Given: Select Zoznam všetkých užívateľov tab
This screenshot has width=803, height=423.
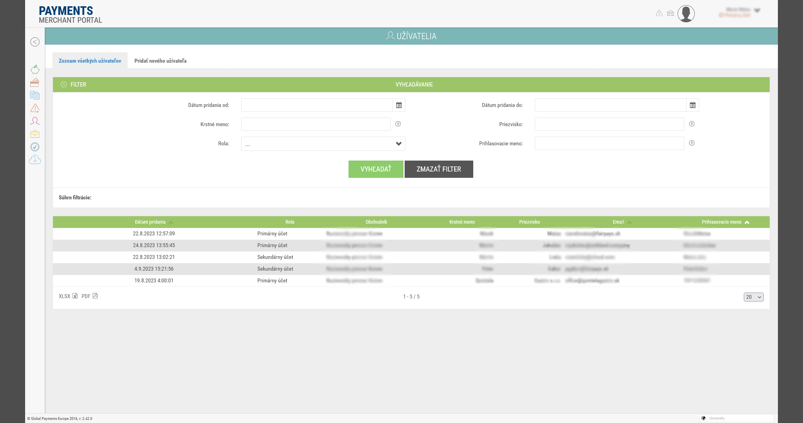Looking at the screenshot, I should [x=90, y=61].
